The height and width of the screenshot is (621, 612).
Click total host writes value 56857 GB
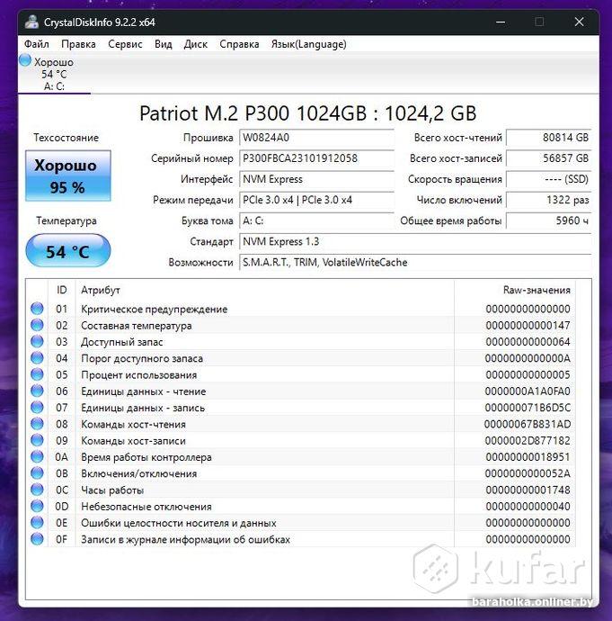tap(549, 158)
